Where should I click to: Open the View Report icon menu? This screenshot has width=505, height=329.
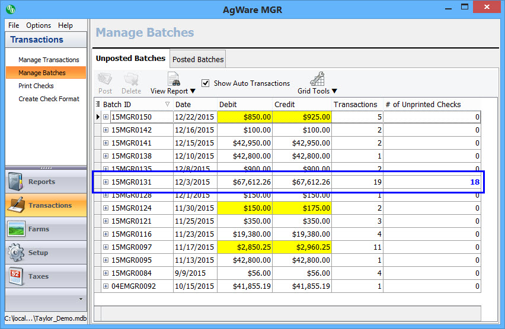click(173, 79)
